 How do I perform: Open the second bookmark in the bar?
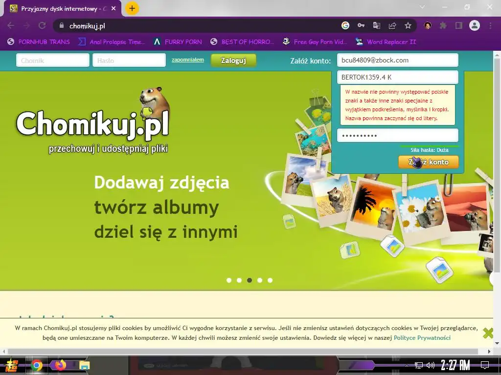point(112,42)
